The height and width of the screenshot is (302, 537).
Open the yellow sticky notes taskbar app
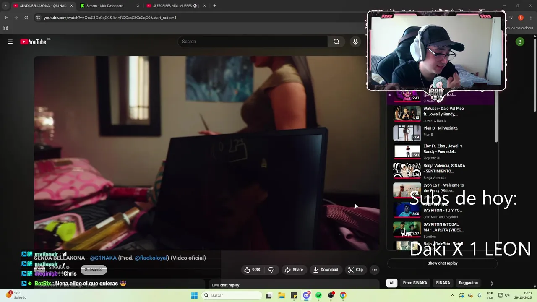coord(294,295)
